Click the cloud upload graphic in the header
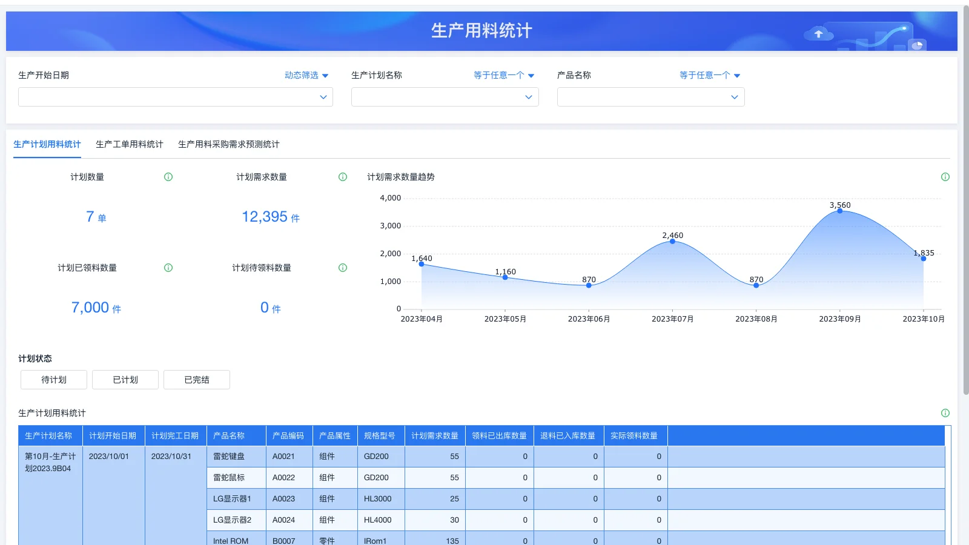 coord(819,34)
